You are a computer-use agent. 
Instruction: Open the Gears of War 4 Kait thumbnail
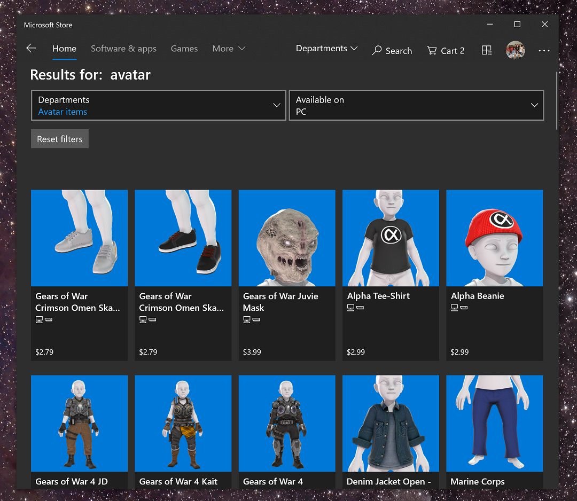pyautogui.click(x=183, y=424)
